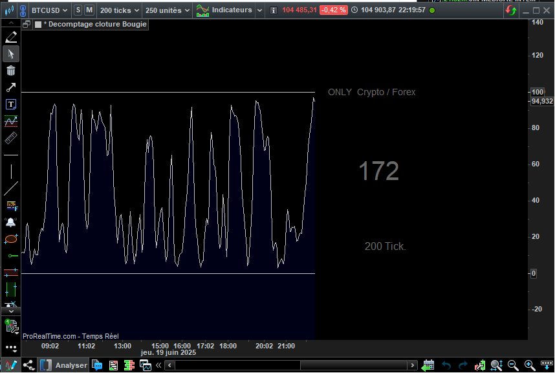Image resolution: width=555 pixels, height=373 pixels.
Task: Toggle the M button in top toolbar
Action: click(x=89, y=10)
